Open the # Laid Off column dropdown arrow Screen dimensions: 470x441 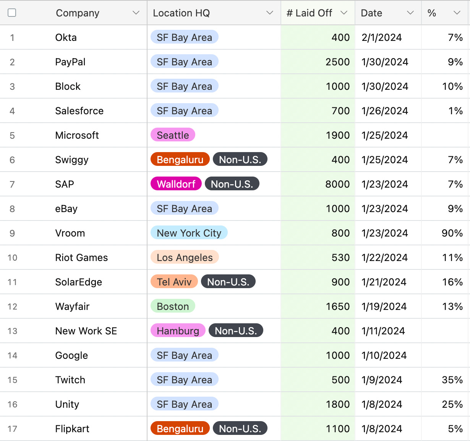344,13
